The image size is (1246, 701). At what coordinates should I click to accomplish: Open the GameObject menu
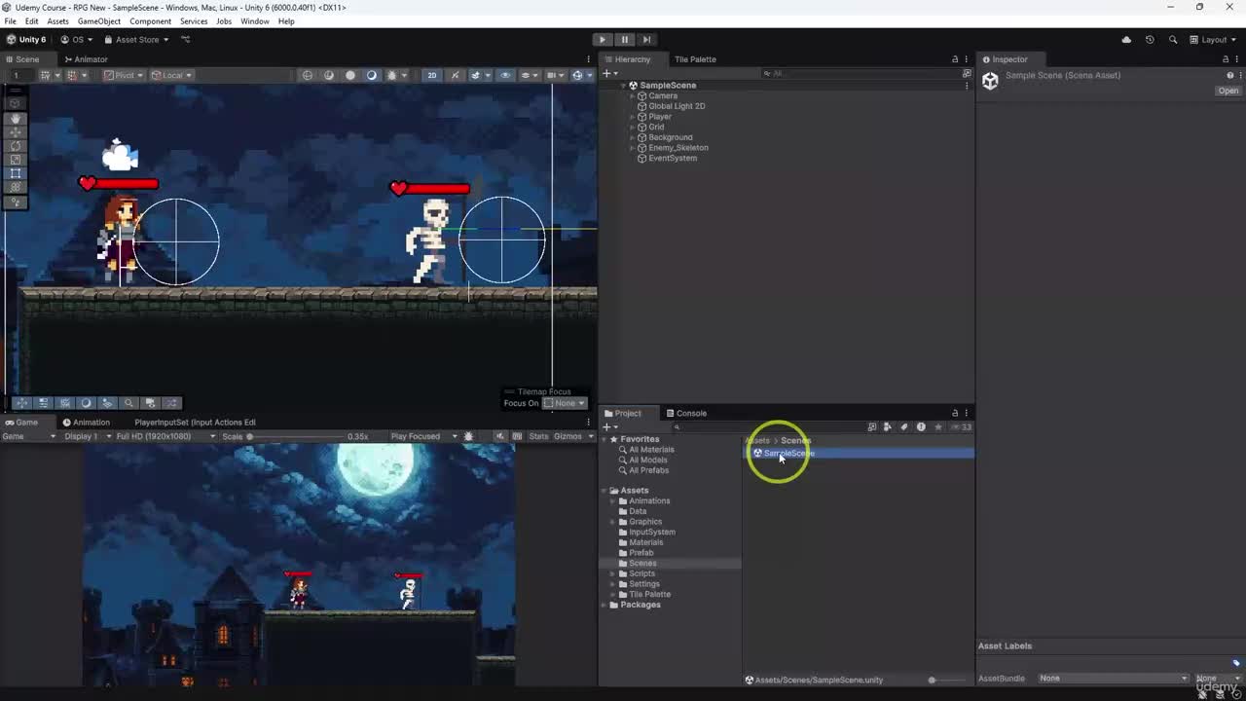(x=99, y=21)
